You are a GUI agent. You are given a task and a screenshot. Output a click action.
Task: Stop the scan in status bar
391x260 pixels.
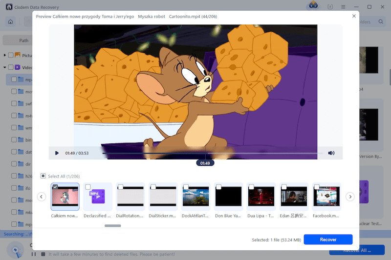pyautogui.click(x=43, y=254)
